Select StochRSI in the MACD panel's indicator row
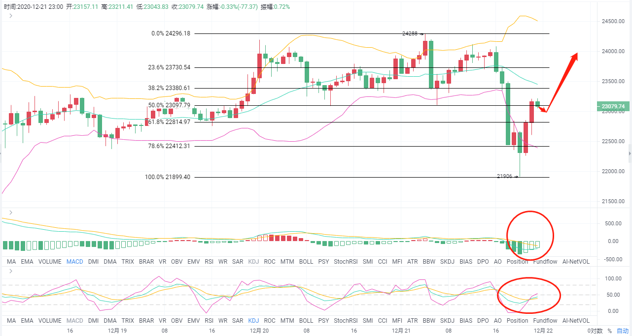The image size is (632, 336). pos(346,262)
